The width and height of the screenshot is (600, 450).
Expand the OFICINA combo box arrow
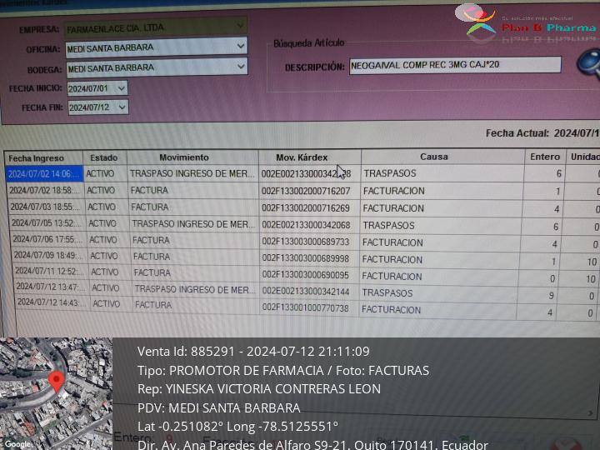240,47
